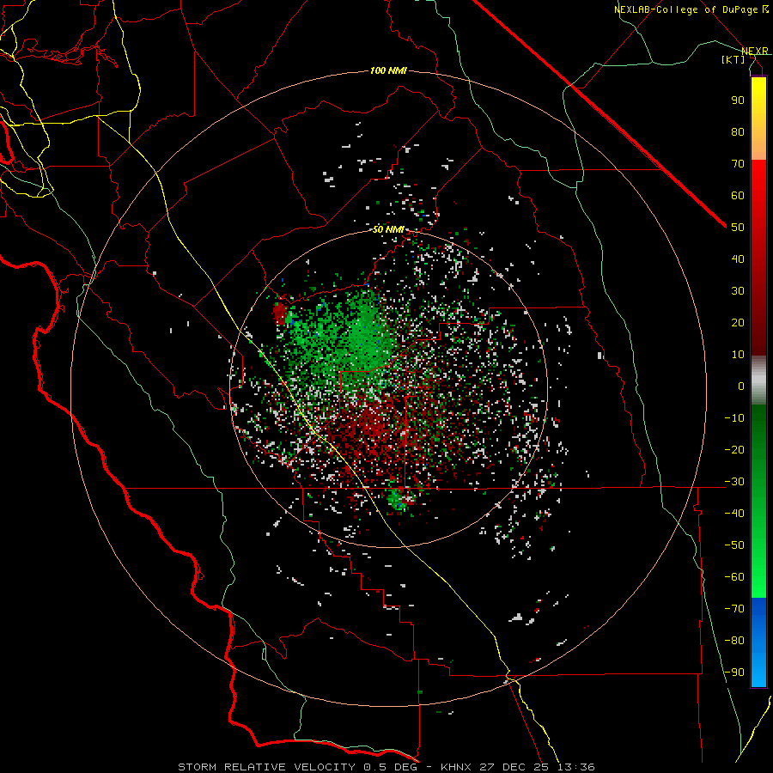Click the -10 value on velocity scale
The width and height of the screenshot is (773, 773).
click(x=734, y=418)
